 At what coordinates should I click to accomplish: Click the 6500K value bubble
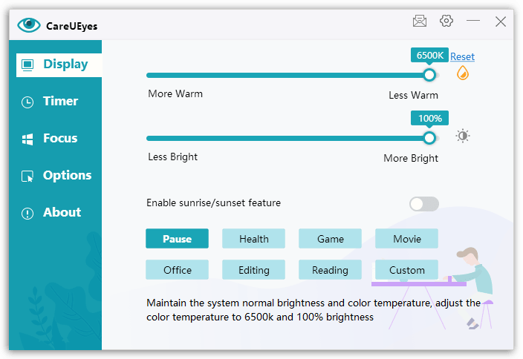tap(429, 55)
